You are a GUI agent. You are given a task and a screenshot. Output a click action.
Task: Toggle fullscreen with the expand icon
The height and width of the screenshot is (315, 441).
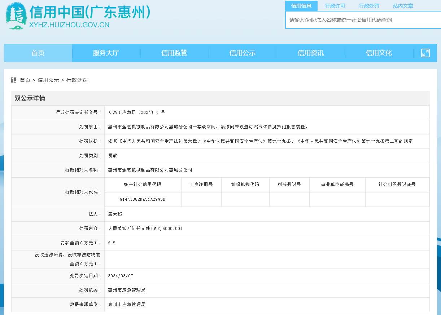[x=425, y=53]
